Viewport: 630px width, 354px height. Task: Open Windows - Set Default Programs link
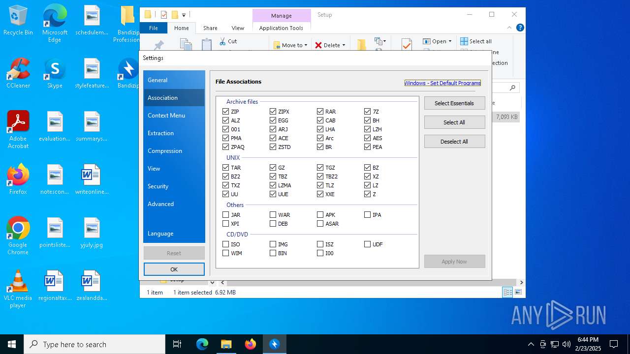(442, 83)
